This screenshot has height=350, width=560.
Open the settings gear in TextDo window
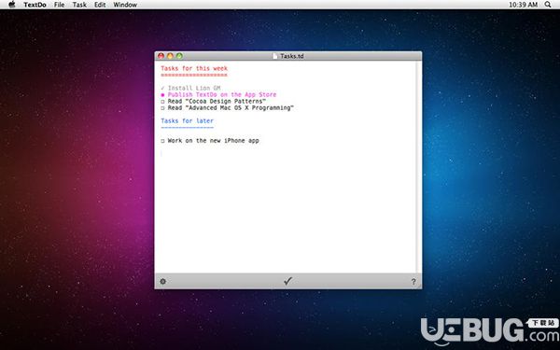pos(162,282)
